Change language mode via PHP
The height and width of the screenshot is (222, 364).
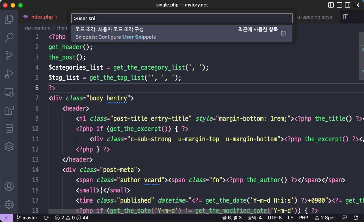point(304,218)
